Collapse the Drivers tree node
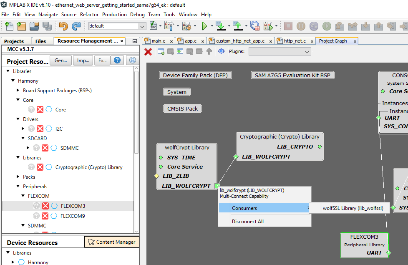Screen dimensions: 408x265 18,119
